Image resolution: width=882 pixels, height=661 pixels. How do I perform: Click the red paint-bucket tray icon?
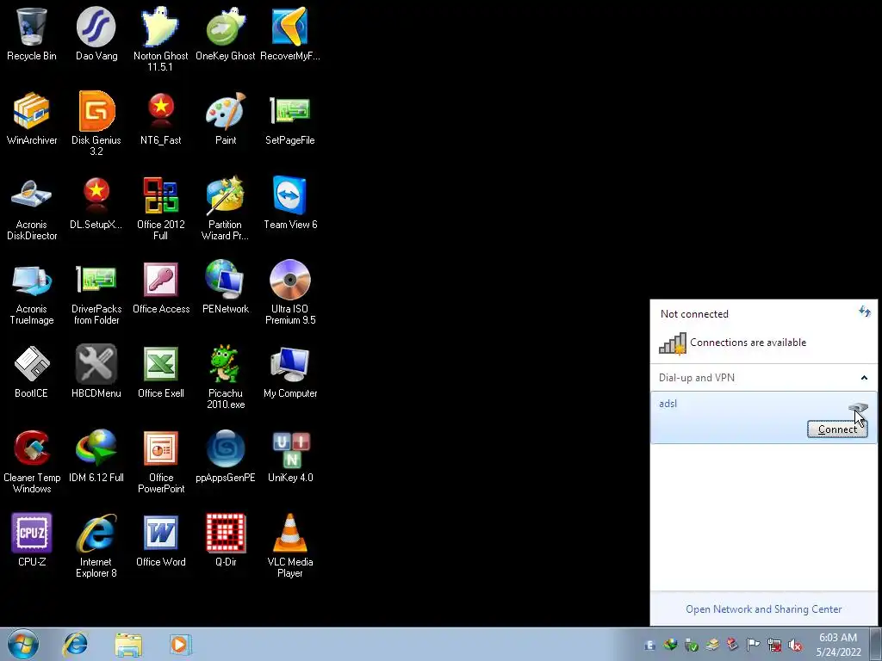732,645
